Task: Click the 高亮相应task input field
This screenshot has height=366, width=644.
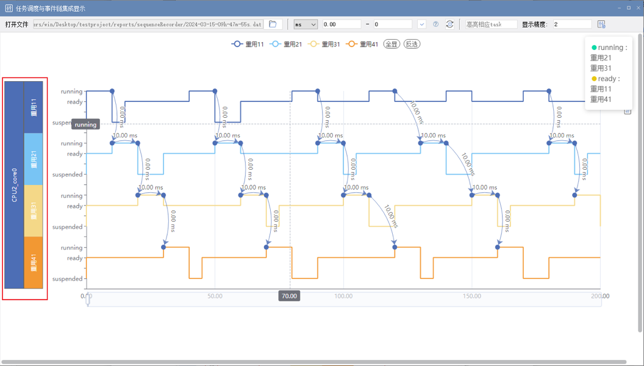Action: tap(490, 24)
